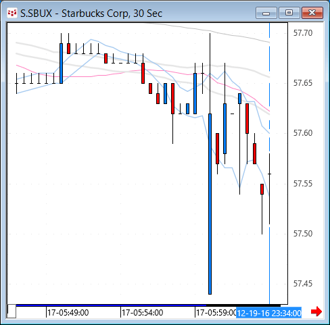Click the 57.65 price label

tap(303, 83)
